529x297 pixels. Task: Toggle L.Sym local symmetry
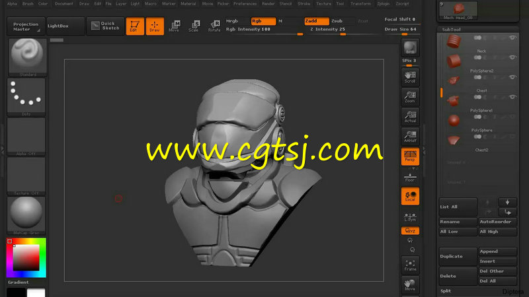(x=410, y=217)
